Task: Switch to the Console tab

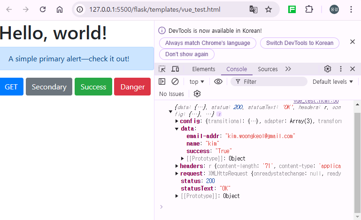Action: point(237,69)
